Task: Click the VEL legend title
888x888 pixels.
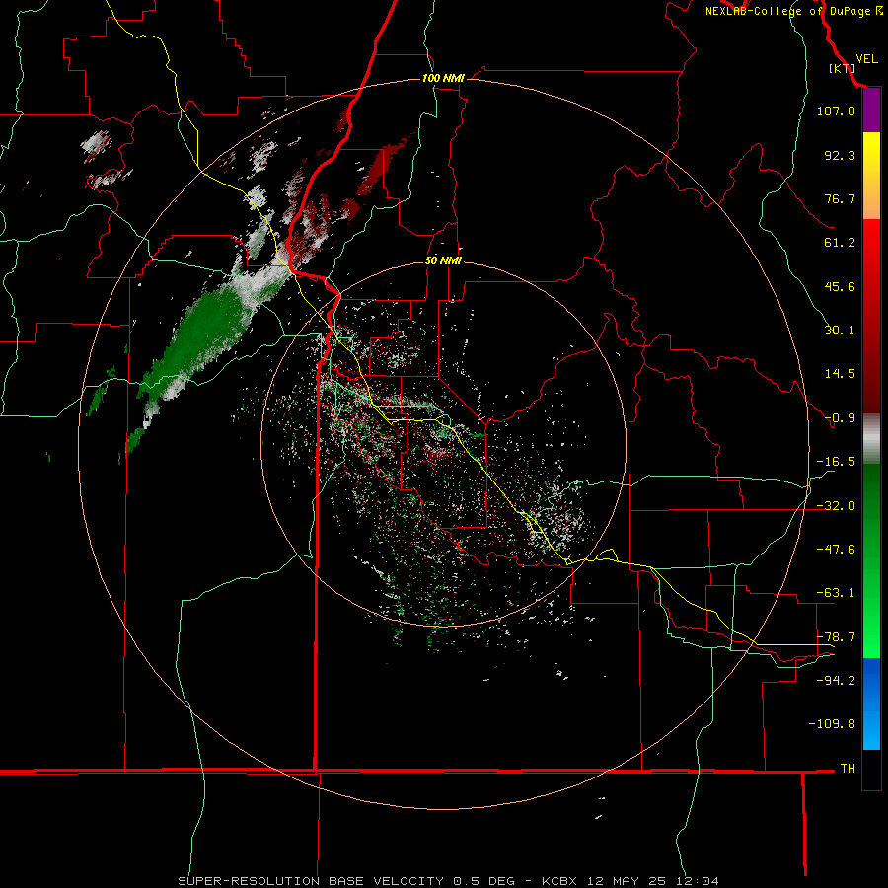Action: pos(866,59)
